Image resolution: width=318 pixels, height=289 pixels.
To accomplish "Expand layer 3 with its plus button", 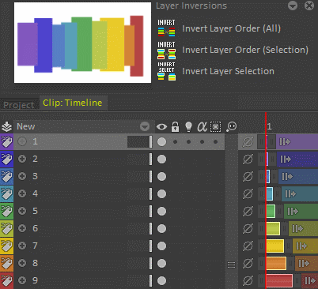I will coord(22,176).
